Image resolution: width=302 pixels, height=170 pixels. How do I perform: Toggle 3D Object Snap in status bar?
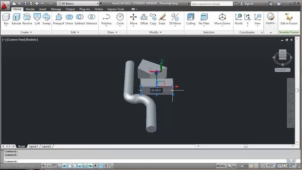(75, 166)
